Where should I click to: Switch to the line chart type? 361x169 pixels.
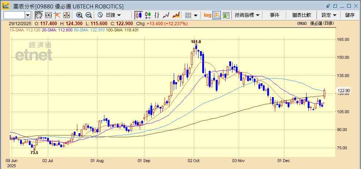166,15
